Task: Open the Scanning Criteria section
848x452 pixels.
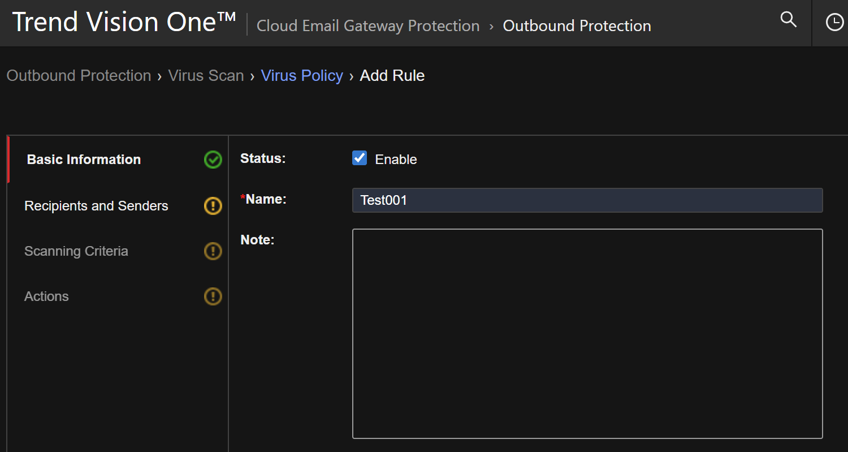Action: click(x=76, y=251)
